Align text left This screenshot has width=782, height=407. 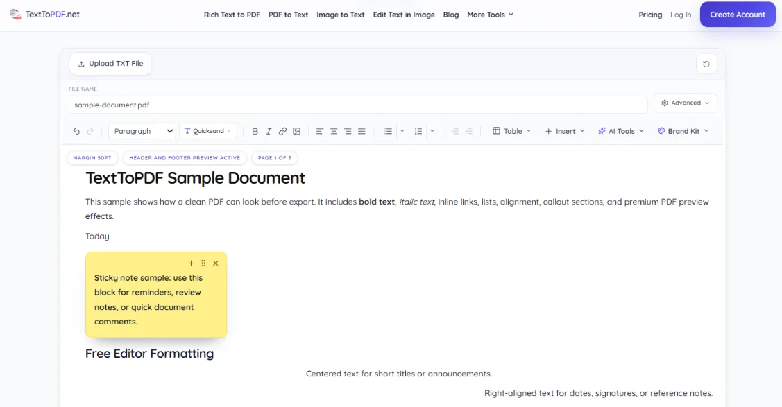pos(320,131)
